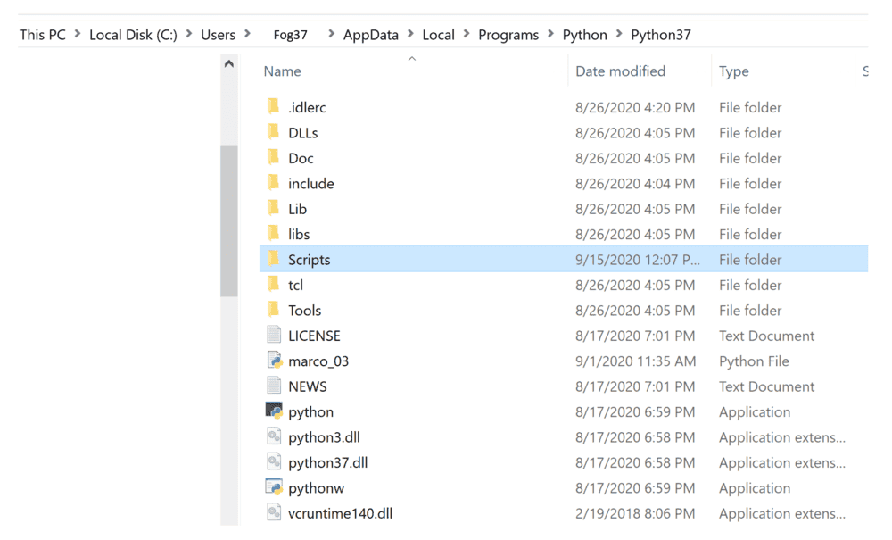Click the vcruntime140.dll file icon
892x540 pixels.
click(275, 513)
